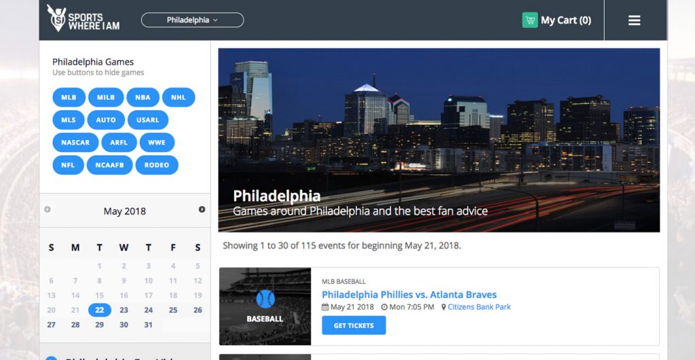695x360 pixels.
Task: Toggle MLS games filter
Action: coord(69,120)
